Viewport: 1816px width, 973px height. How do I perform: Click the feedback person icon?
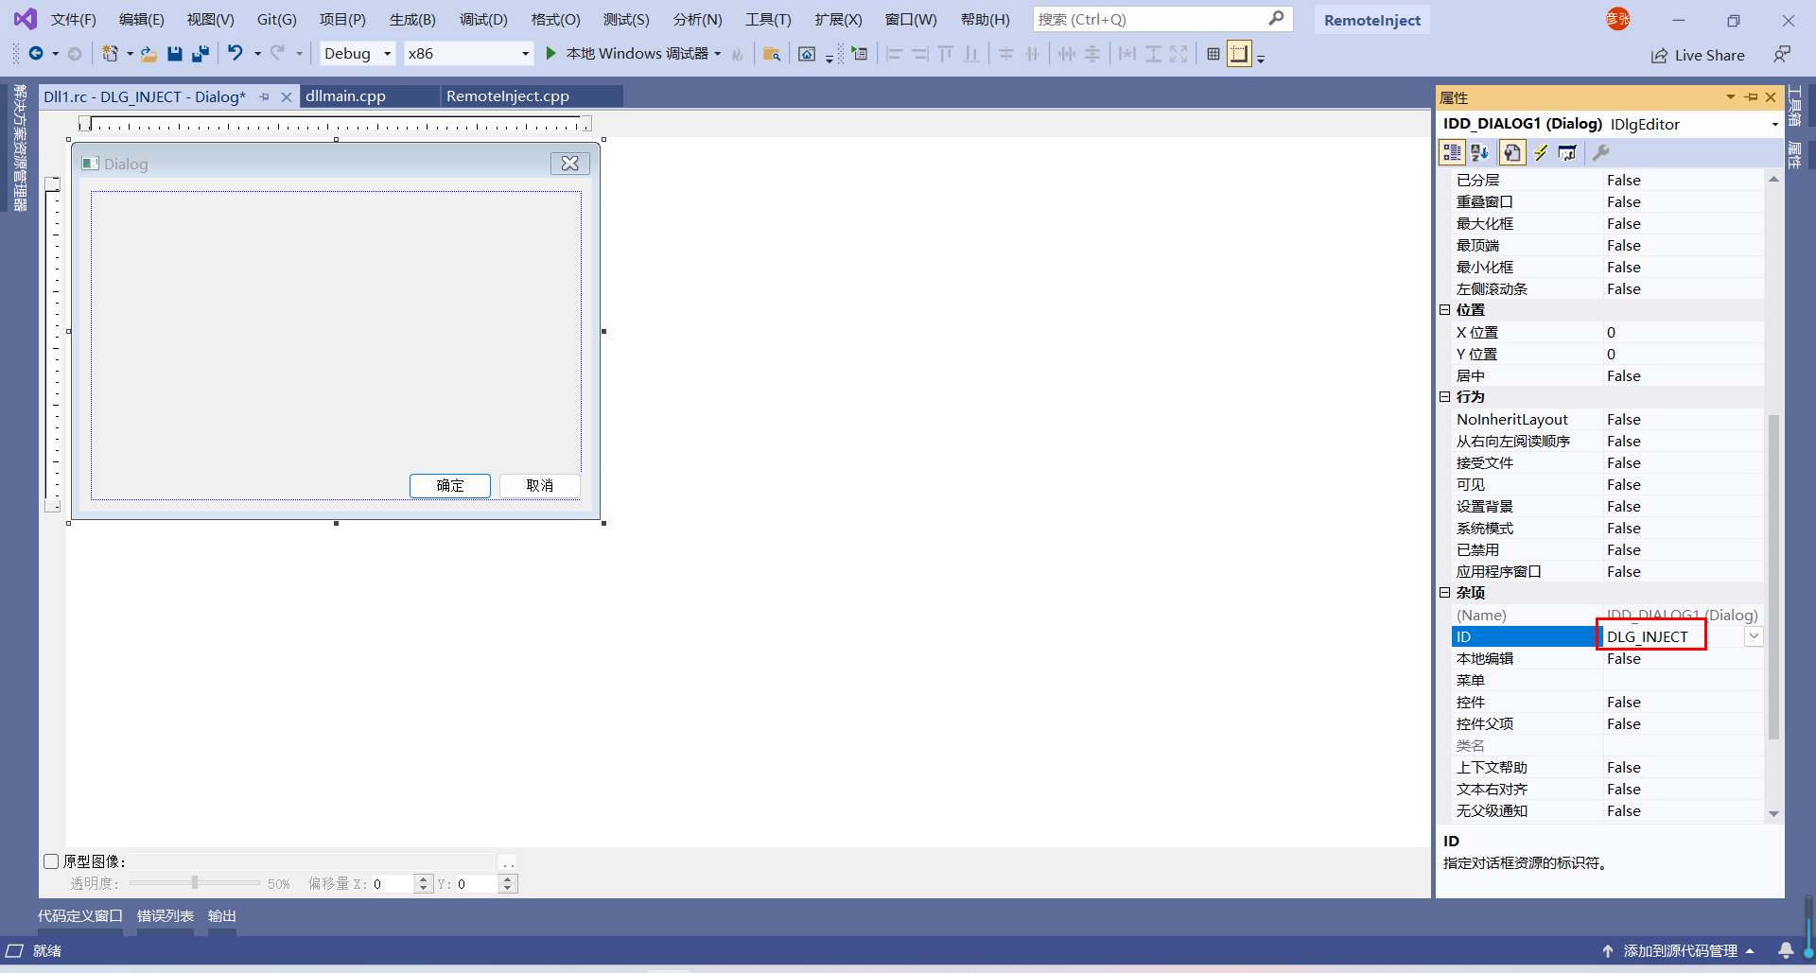point(1782,55)
